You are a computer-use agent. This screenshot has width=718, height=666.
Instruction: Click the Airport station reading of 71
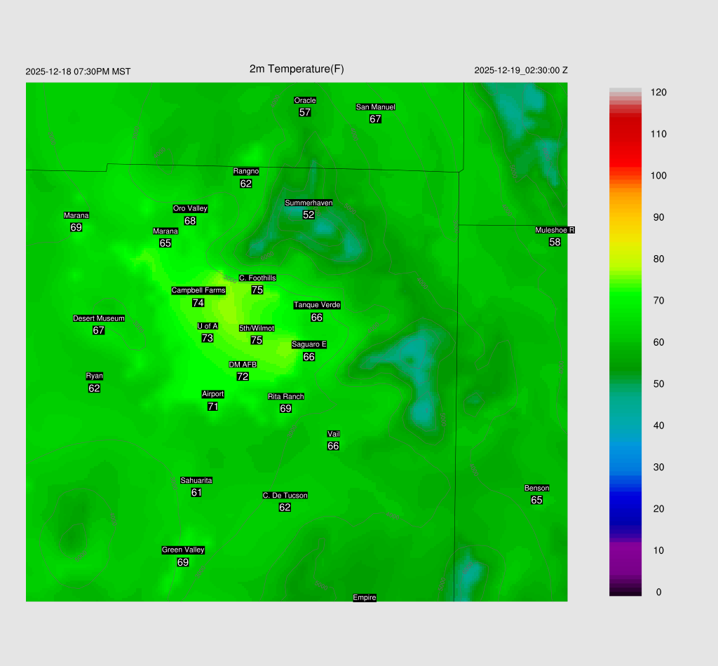(213, 407)
